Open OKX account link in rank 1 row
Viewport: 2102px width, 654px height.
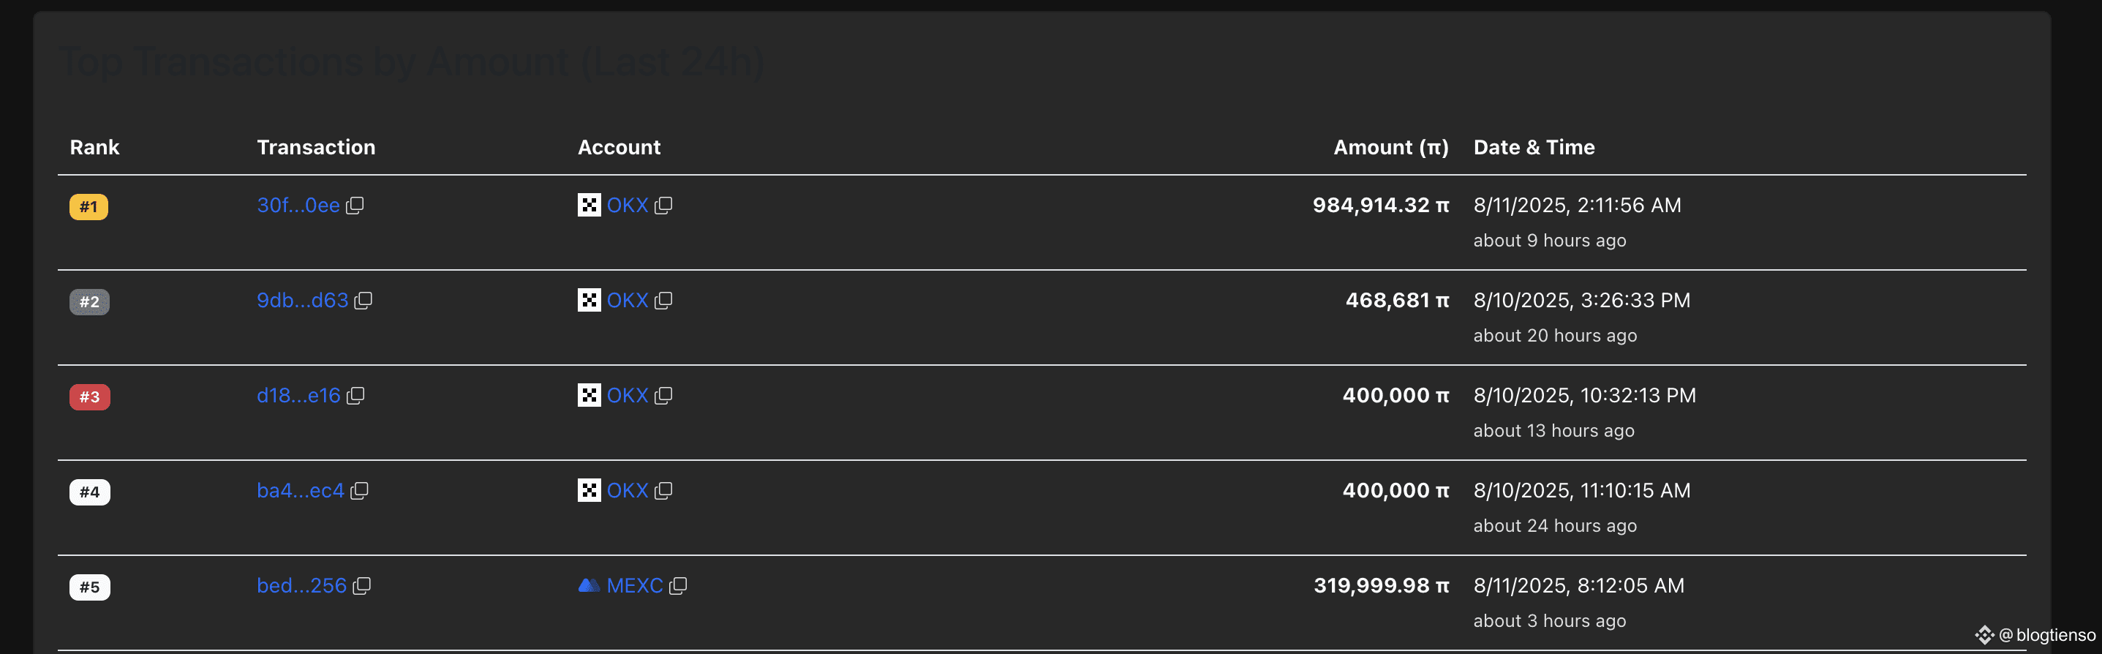(x=628, y=205)
